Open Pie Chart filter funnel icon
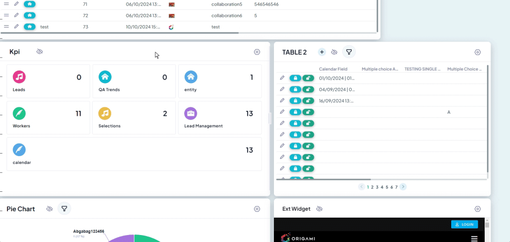This screenshot has height=242, width=510. point(64,209)
